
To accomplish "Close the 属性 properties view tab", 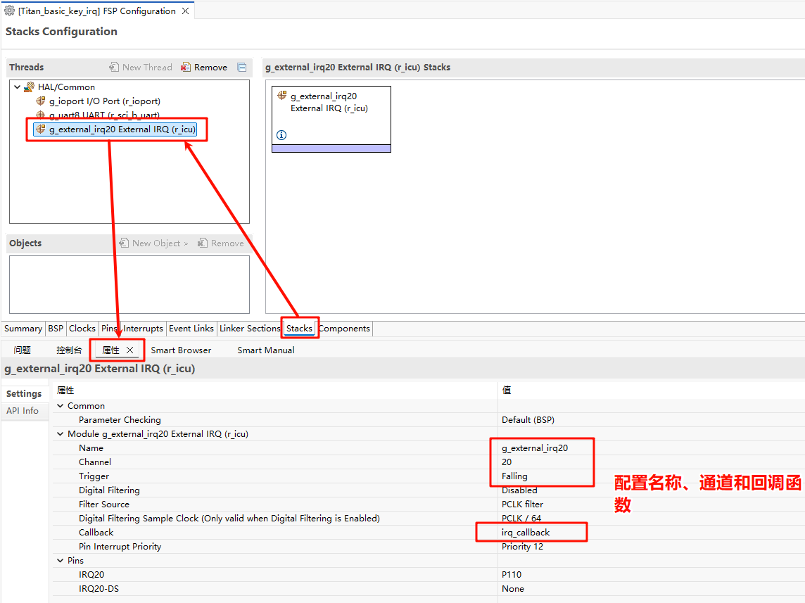I will click(130, 350).
